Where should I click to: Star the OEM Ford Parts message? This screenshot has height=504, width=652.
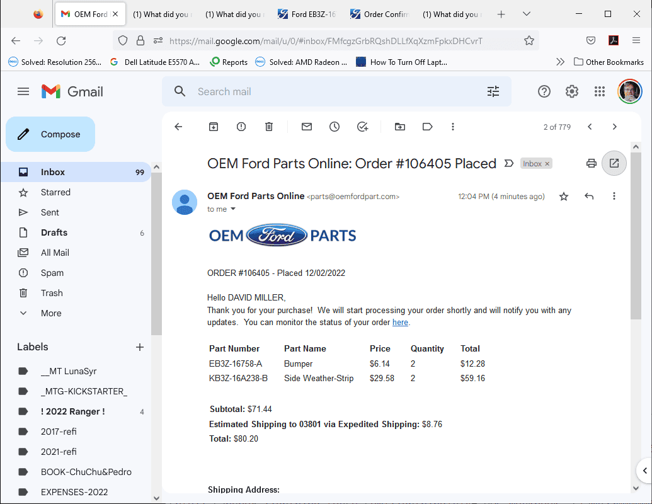[563, 197]
